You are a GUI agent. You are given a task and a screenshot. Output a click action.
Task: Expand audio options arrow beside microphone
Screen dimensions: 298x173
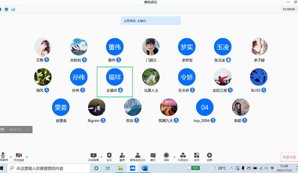click(11, 157)
